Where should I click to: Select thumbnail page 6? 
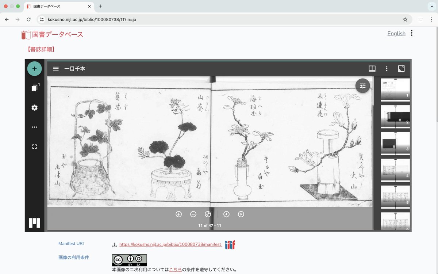pos(395,221)
